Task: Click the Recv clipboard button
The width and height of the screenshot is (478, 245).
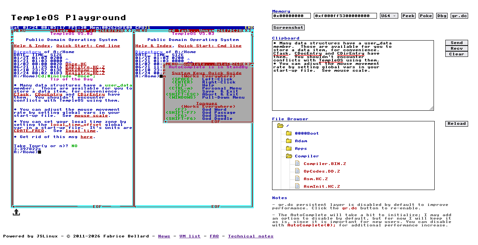Action: pos(457,49)
